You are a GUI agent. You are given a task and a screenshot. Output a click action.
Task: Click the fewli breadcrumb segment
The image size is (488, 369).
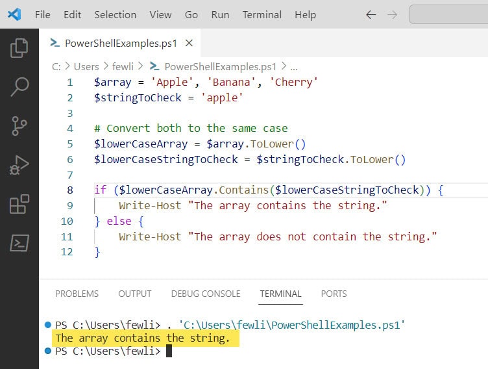pyautogui.click(x=123, y=66)
